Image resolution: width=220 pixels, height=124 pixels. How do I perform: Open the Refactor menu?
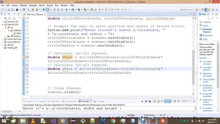23,6
